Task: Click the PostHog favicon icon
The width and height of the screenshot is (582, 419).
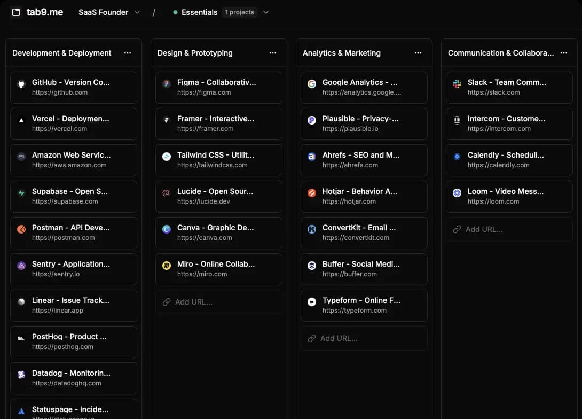Action: pyautogui.click(x=21, y=338)
